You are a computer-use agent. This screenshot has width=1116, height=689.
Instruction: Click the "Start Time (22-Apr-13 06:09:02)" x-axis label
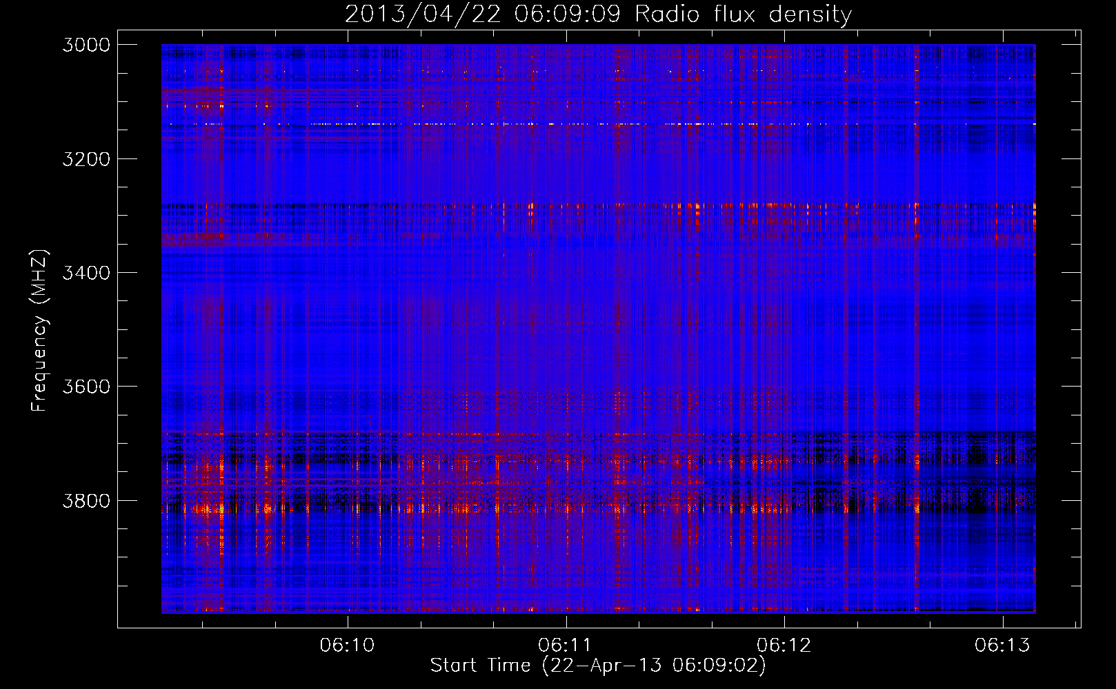[x=598, y=666]
